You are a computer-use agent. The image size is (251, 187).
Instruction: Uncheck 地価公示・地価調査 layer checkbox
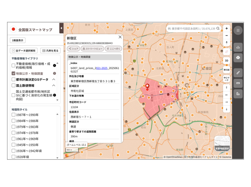[x=14, y=73]
